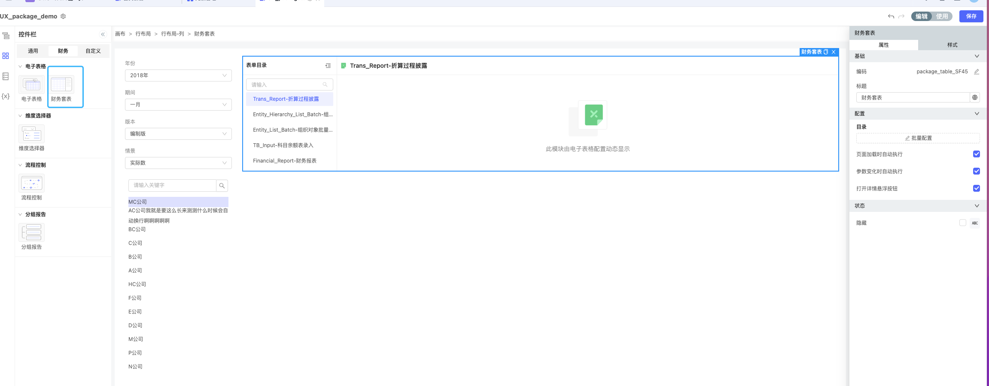Click the edit pencil next to package_table_SF45

pos(977,72)
